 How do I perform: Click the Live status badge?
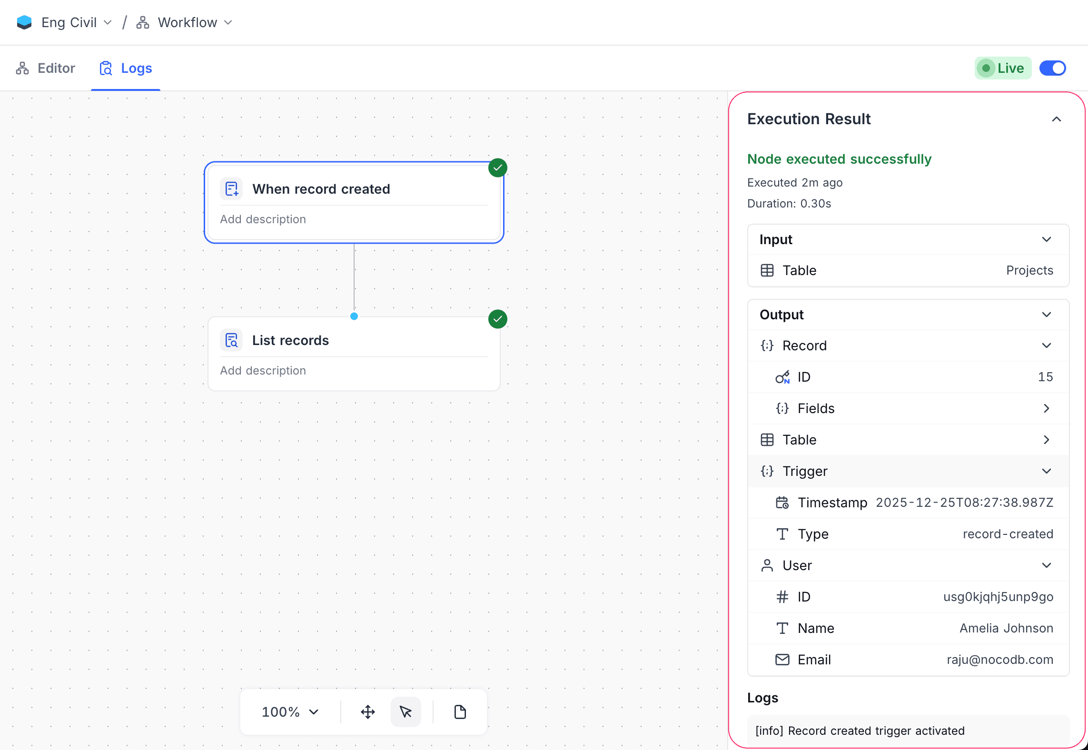(x=1002, y=68)
